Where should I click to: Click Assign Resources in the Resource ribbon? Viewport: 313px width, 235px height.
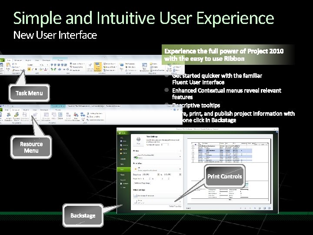(x=9, y=117)
